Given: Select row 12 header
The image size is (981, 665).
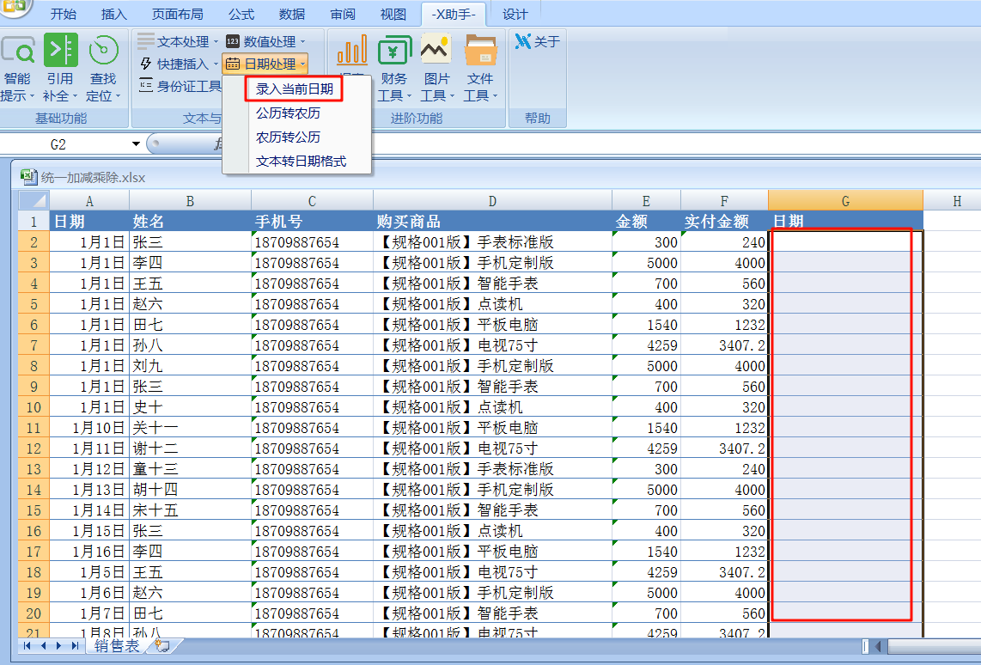Looking at the screenshot, I should pos(34,448).
